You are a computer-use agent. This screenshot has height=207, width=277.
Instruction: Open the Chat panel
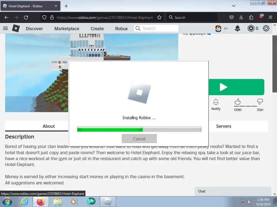[233, 191]
